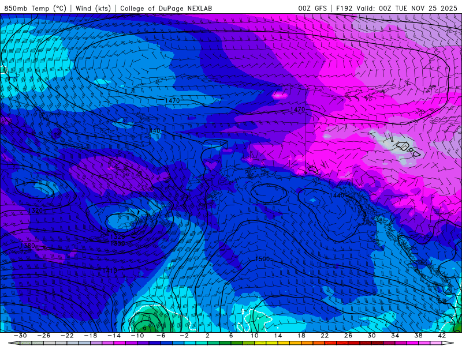Screen dimensions: 462x346
Task: Click the 38 value on the temperature scale
Action: click(418, 336)
